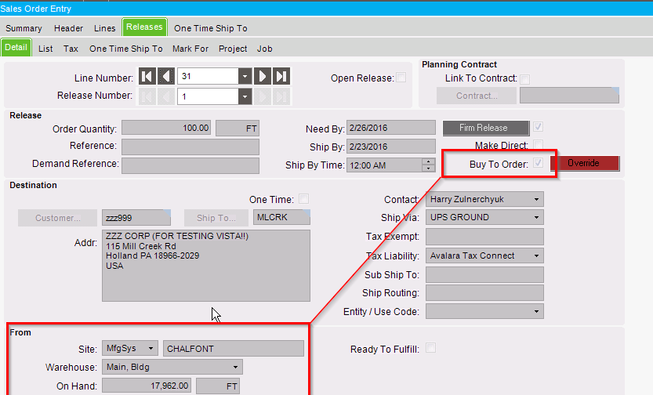
Task: Open the Contact dropdown
Action: [536, 199]
